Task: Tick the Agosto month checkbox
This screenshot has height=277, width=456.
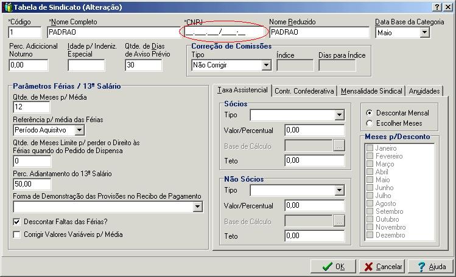Action: coord(370,203)
